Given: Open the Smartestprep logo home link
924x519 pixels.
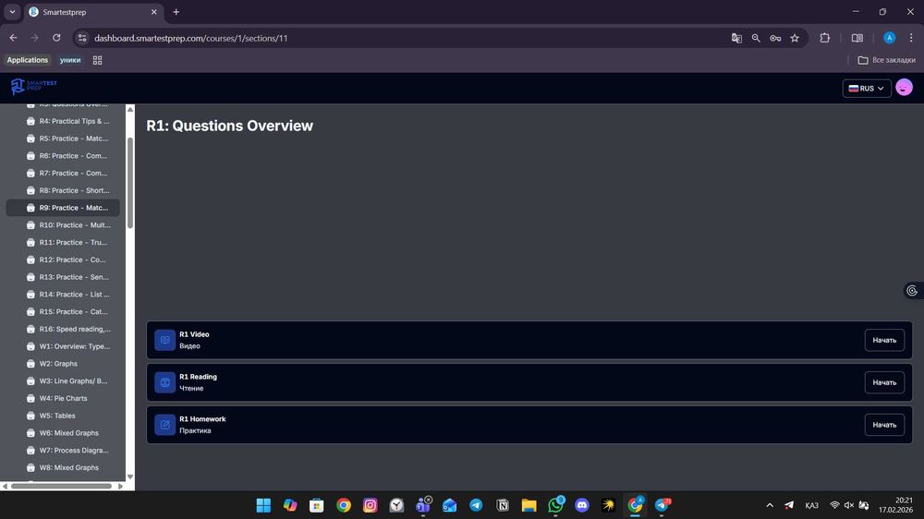Looking at the screenshot, I should (33, 87).
